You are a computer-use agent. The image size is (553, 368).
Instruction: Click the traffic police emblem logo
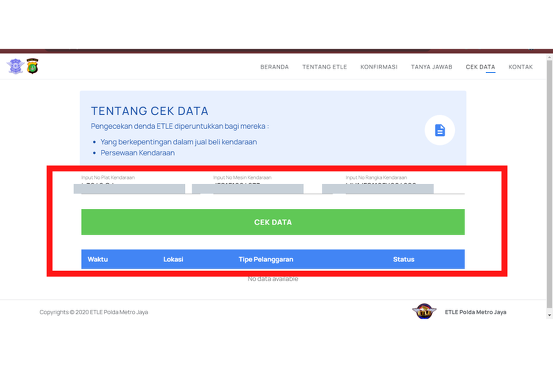pyautogui.click(x=15, y=66)
